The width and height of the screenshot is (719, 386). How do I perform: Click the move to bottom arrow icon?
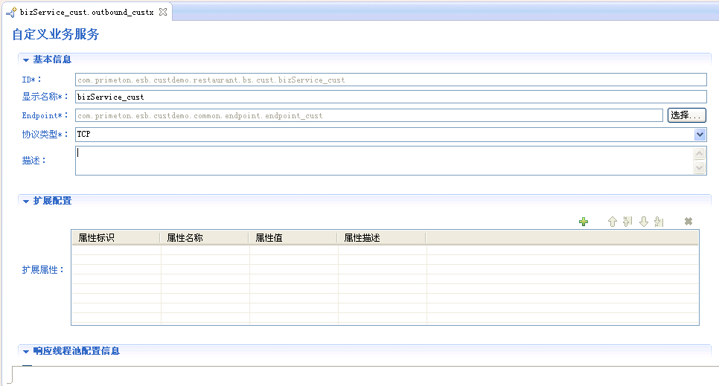tap(659, 222)
